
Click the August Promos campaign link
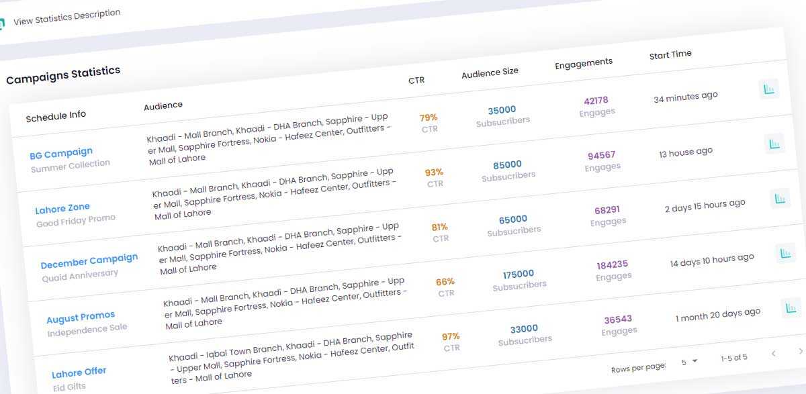[x=81, y=317]
